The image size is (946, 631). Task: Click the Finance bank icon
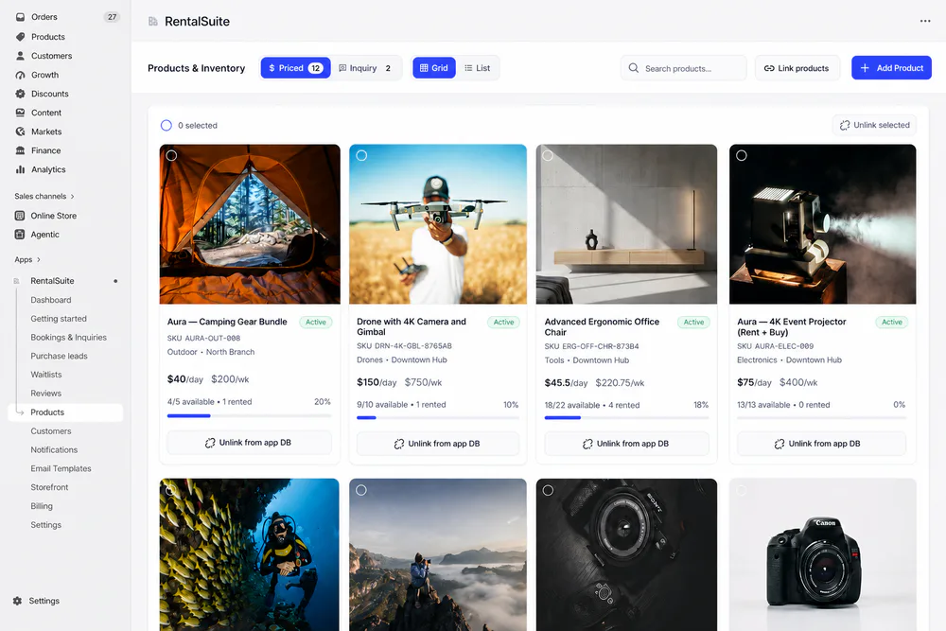[x=20, y=150]
